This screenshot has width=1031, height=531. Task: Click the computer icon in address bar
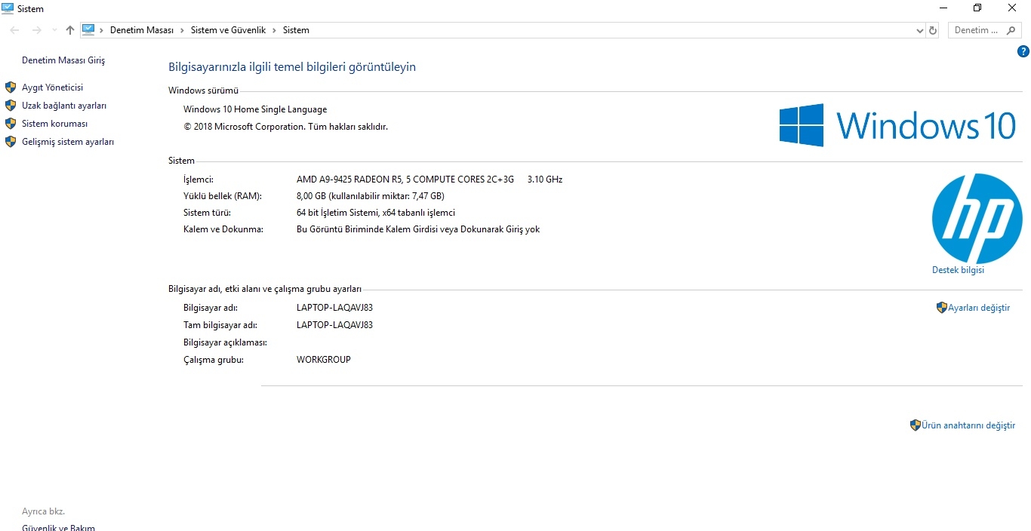click(x=88, y=30)
